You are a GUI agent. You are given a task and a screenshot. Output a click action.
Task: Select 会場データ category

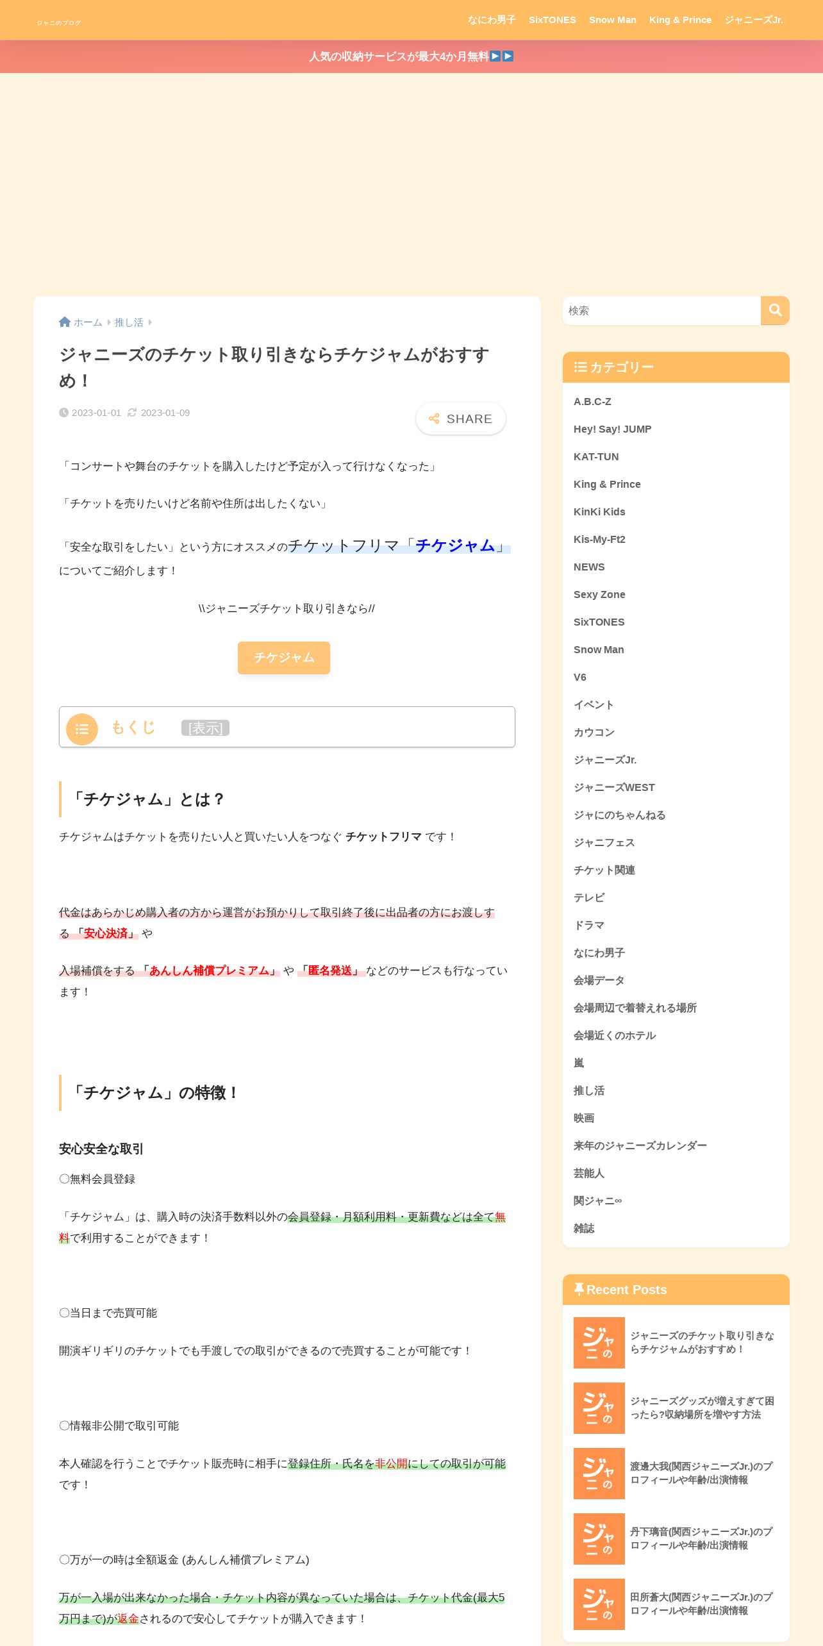tap(599, 980)
